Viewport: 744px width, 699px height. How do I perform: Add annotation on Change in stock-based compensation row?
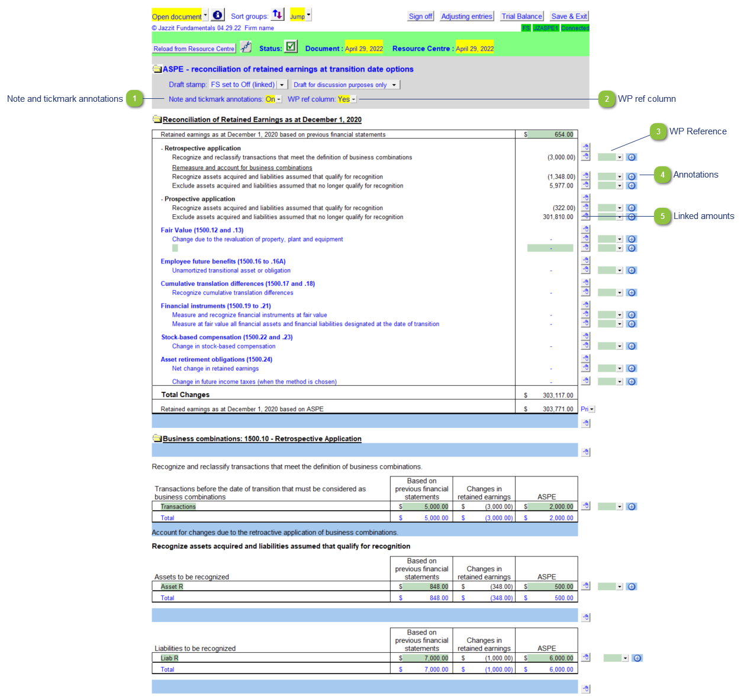632,346
